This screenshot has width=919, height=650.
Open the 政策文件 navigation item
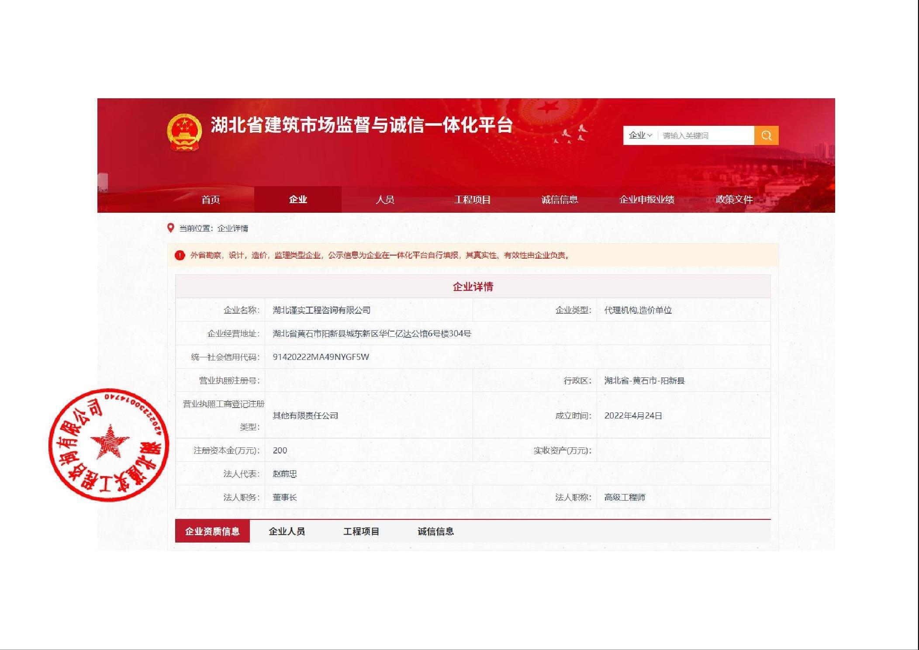[x=734, y=200]
